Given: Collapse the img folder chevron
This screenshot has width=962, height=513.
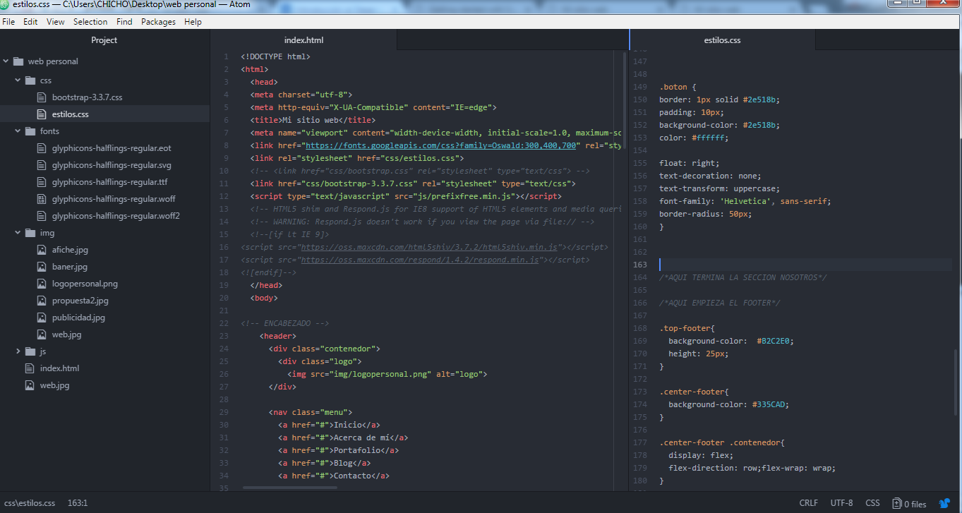Looking at the screenshot, I should pyautogui.click(x=18, y=233).
